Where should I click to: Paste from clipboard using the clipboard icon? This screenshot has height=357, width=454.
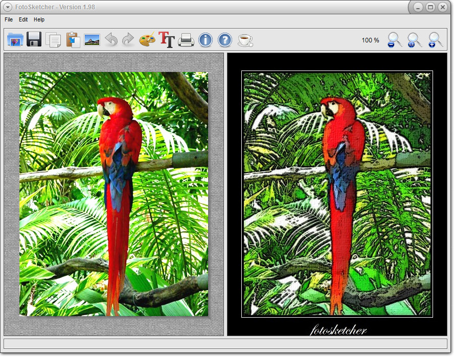[73, 40]
